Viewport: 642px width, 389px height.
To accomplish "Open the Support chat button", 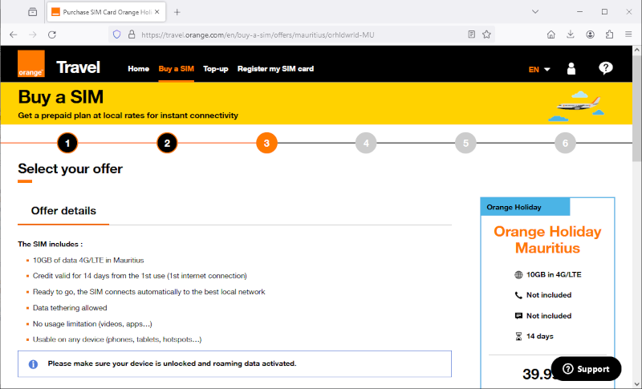I will pyautogui.click(x=586, y=369).
